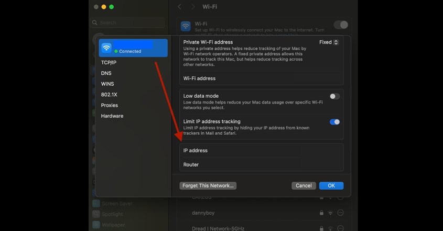Click the yellow minimize window button
This screenshot has width=443, height=231.
pyautogui.click(x=104, y=7)
